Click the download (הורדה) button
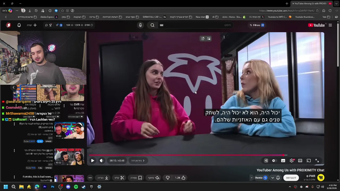The image size is (340, 191). tap(103, 178)
